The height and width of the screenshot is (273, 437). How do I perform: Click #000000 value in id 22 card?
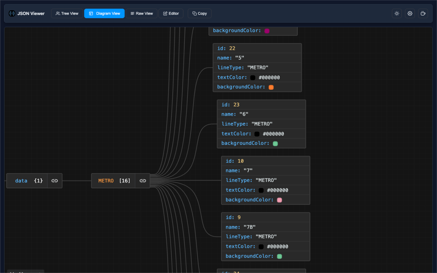pyautogui.click(x=269, y=77)
